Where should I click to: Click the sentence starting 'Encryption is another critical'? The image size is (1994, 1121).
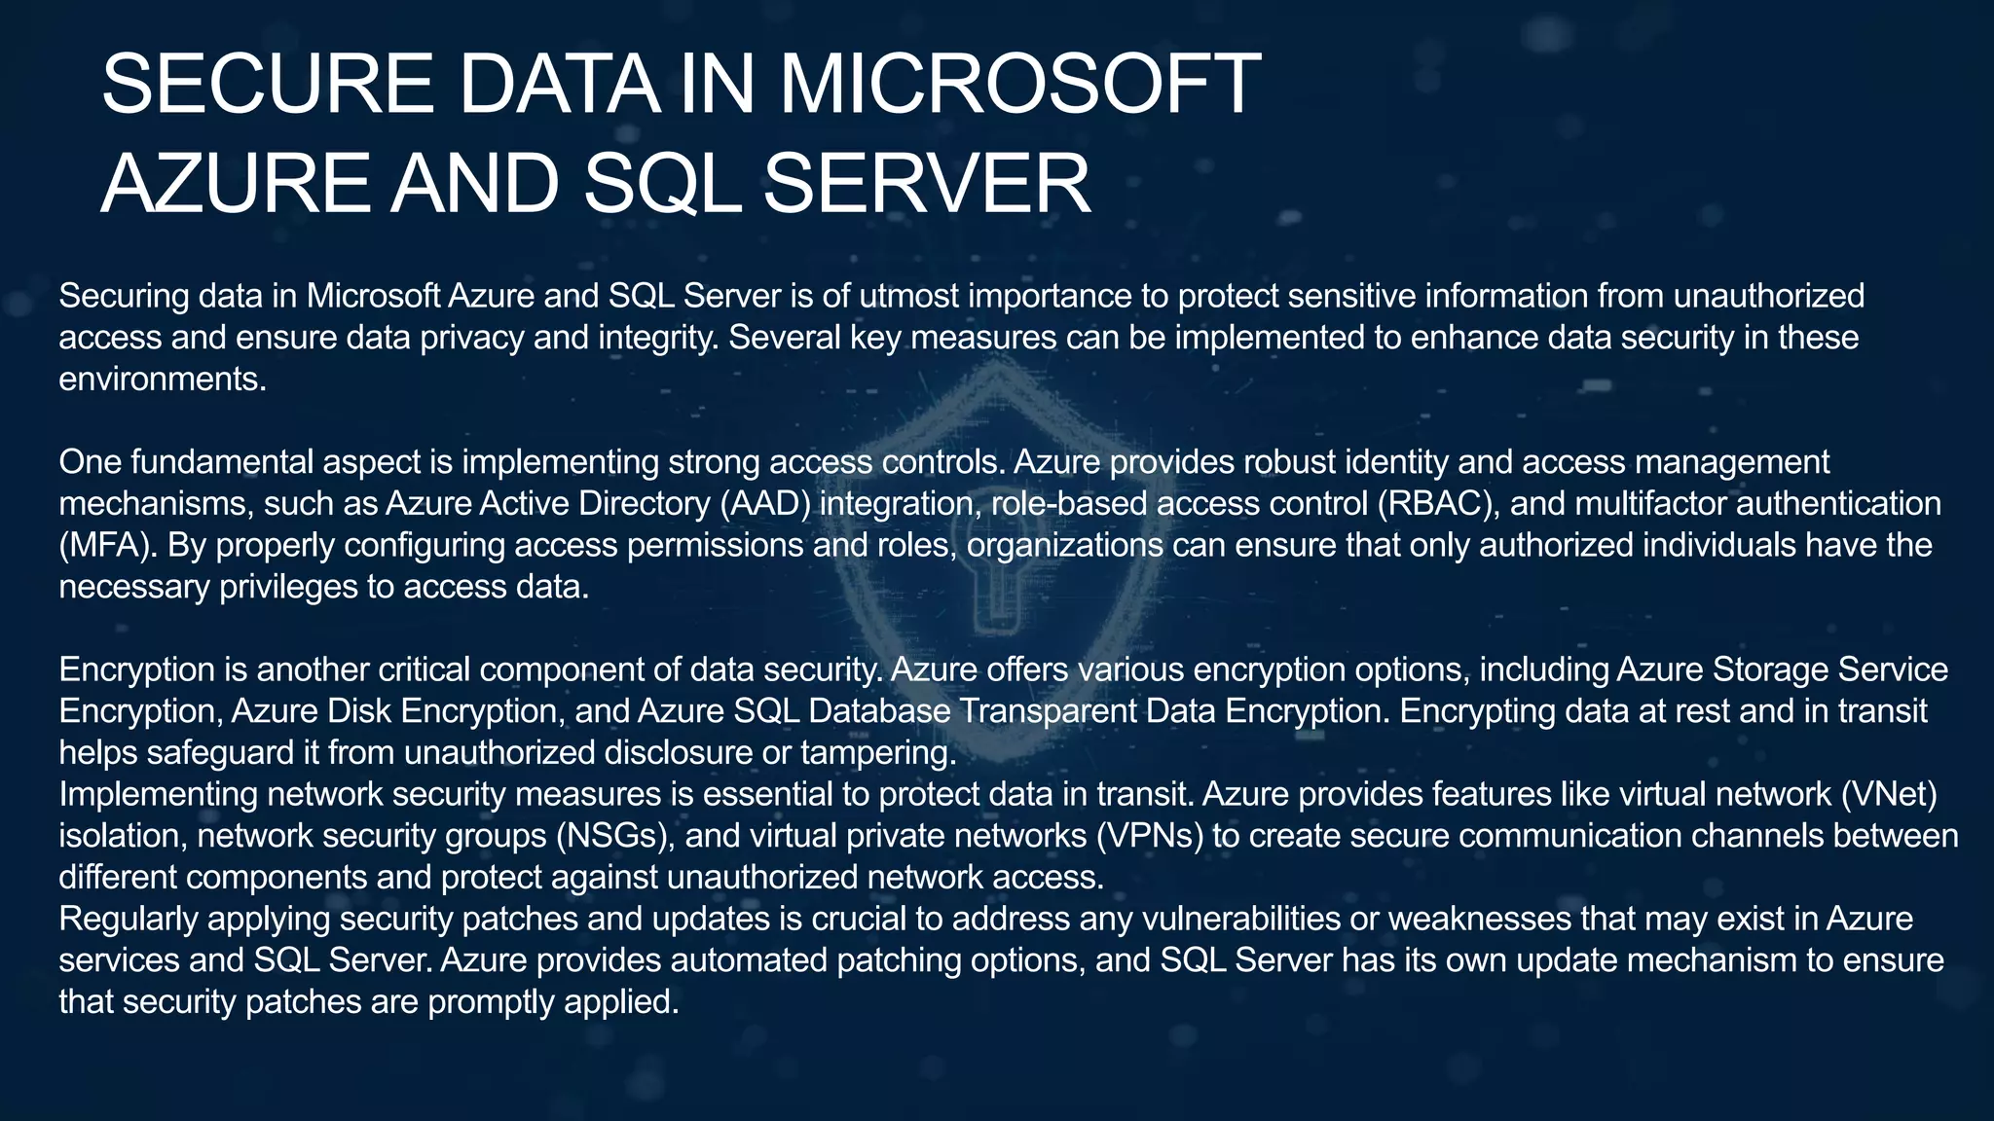pyautogui.click(x=470, y=669)
